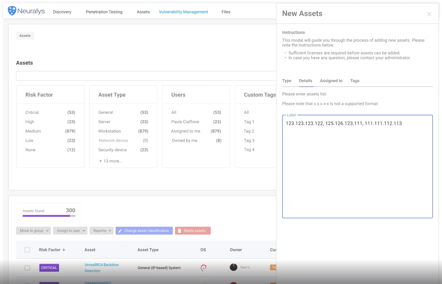The width and height of the screenshot is (442, 284).
Task: Open the Assign to user dropdown
Action: pos(70,231)
